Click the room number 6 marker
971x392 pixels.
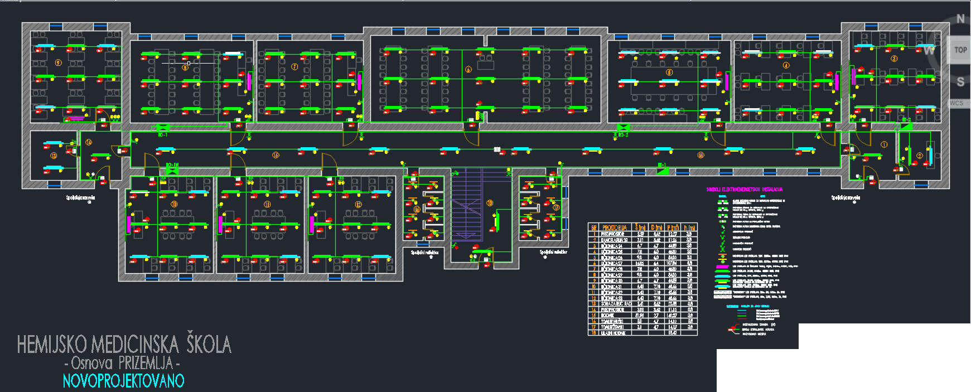point(468,70)
